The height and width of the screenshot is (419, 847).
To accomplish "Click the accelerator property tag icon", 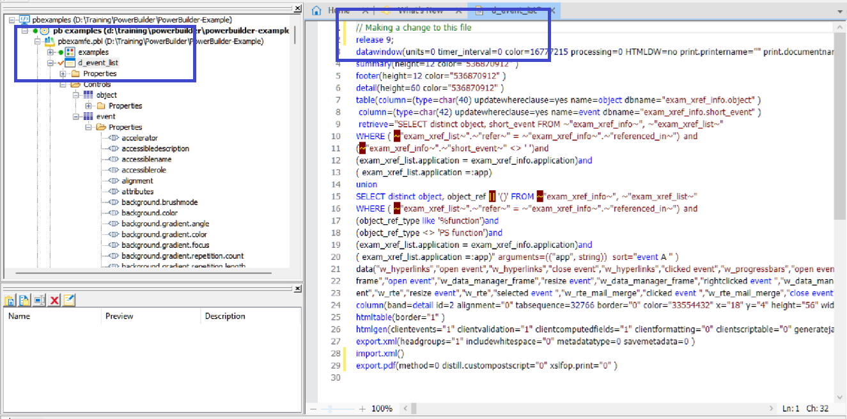I will pyautogui.click(x=113, y=137).
